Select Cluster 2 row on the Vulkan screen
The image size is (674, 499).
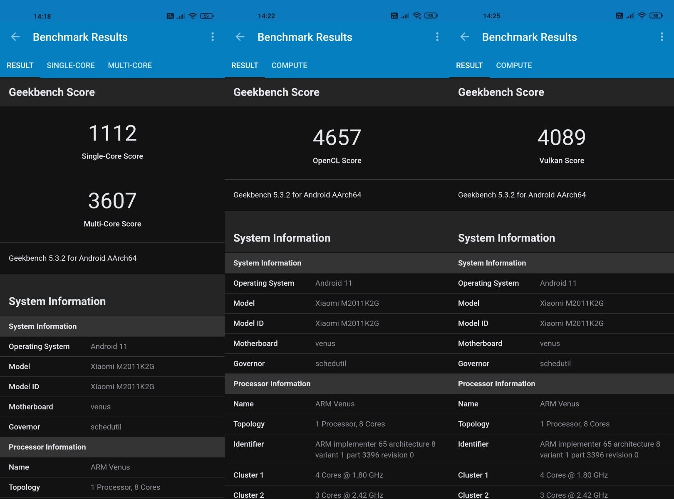562,493
